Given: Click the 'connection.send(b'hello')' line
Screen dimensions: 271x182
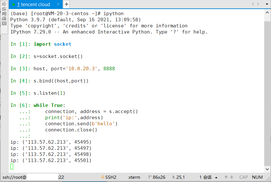Looking at the screenshot, I should click(x=81, y=124).
